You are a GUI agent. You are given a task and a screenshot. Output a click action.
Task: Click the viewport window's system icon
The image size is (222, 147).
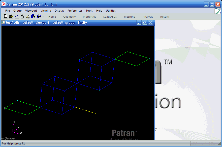tap(3, 22)
